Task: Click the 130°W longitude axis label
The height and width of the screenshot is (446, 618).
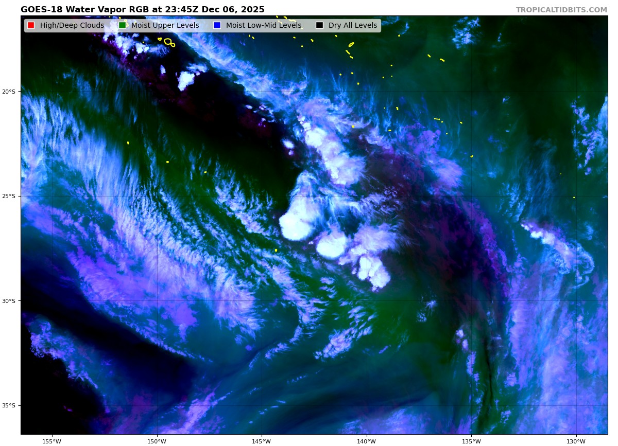Action: (x=576, y=441)
